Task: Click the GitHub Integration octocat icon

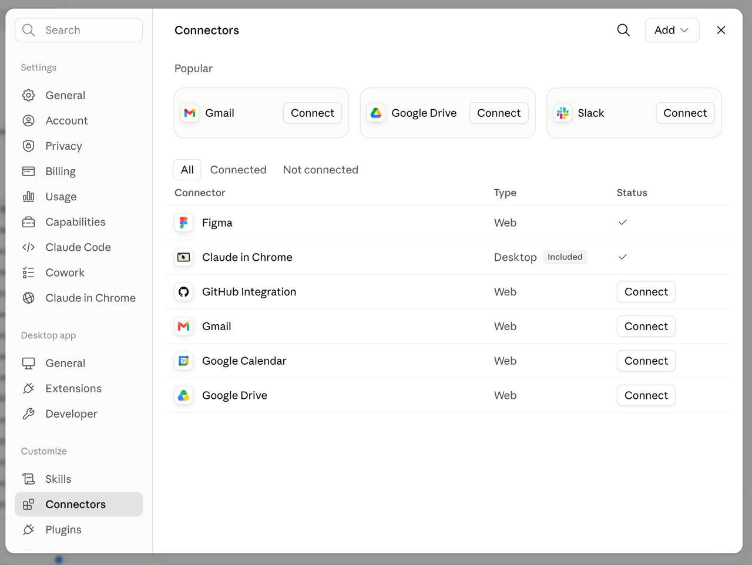Action: [184, 292]
